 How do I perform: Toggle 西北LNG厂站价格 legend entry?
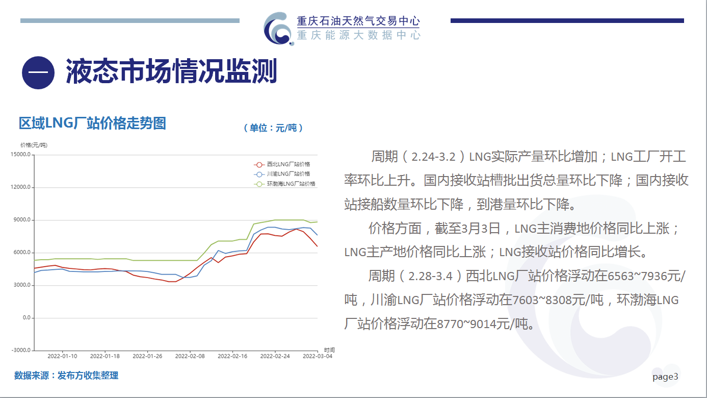tap(281, 164)
